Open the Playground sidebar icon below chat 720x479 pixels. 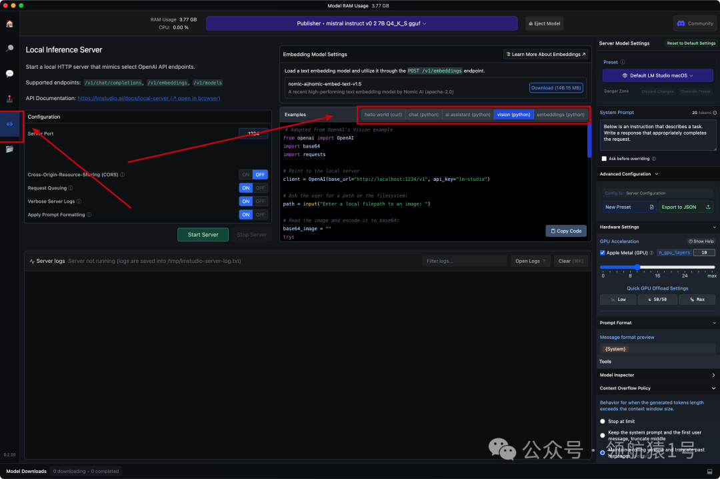(9, 99)
